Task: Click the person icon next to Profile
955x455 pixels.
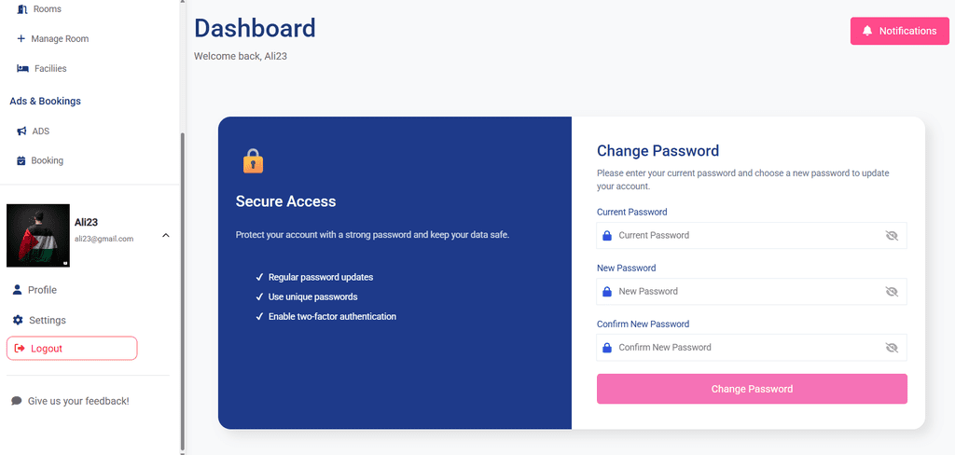Action: [17, 290]
